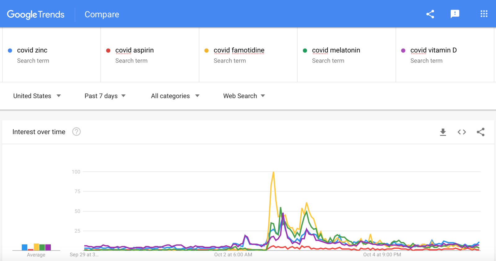Download the Interest over time CSV

coord(443,132)
